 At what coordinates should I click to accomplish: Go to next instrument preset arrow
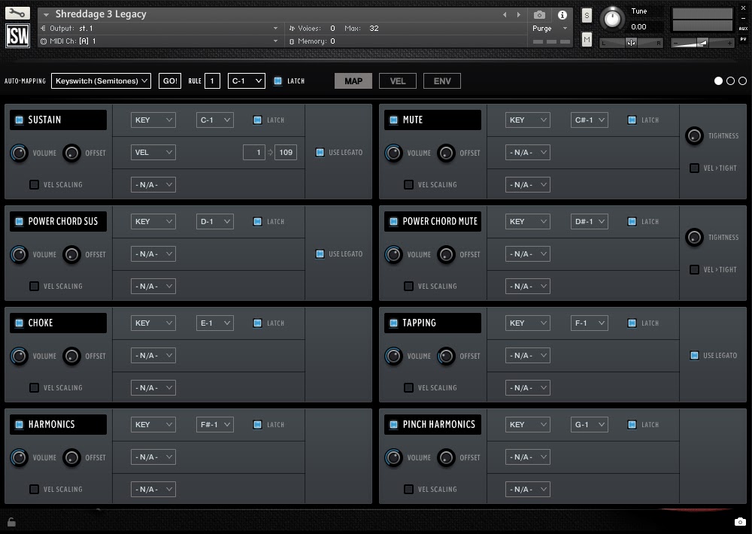click(x=518, y=15)
